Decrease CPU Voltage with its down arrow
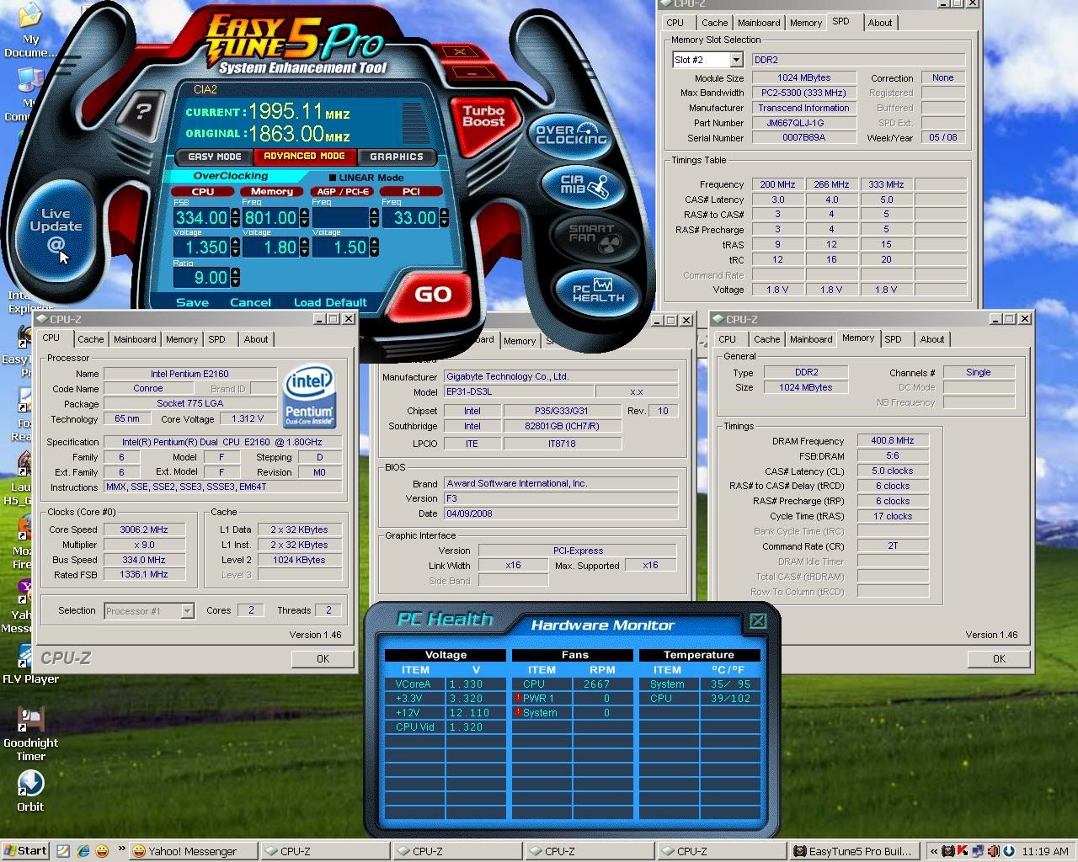Viewport: 1078px width, 862px height. click(235, 252)
